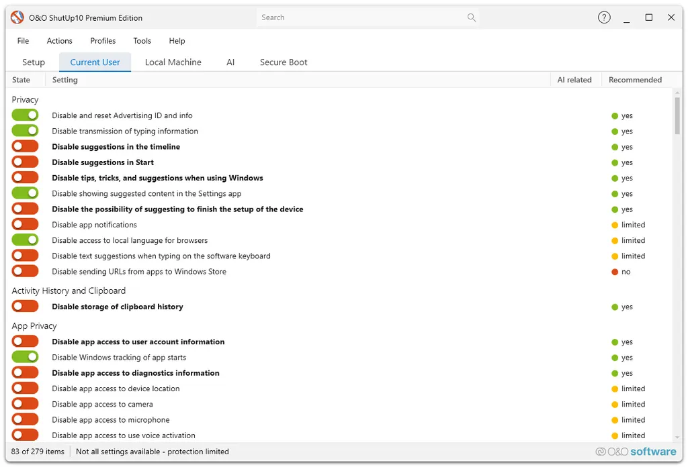Viewport: 688px width, 467px height.
Task: Toggle Windows tracking of app starts switch
Action: (25, 358)
